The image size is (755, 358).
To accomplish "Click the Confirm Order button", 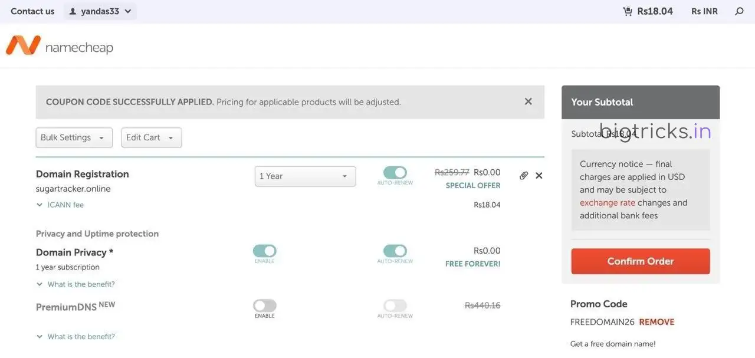I will pyautogui.click(x=640, y=261).
